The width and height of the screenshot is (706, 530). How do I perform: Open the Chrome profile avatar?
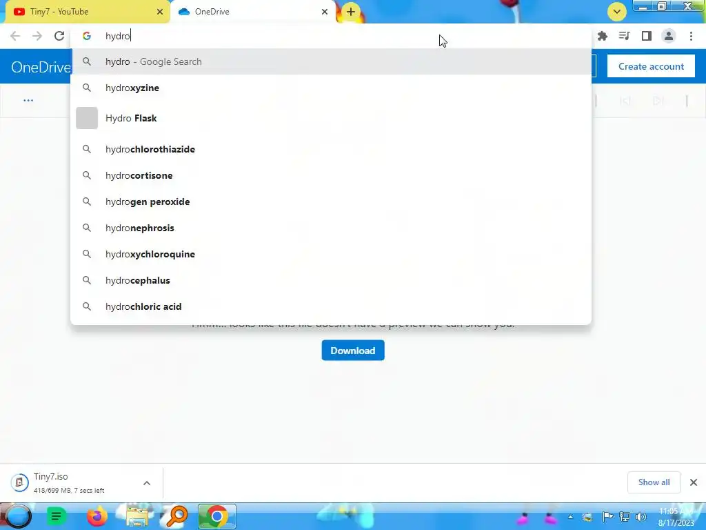668,36
